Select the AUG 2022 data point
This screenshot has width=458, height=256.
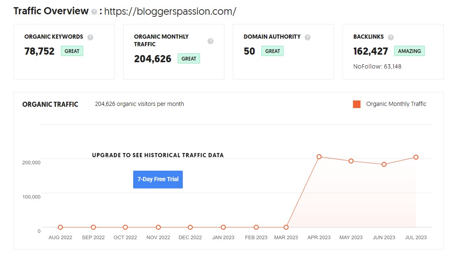pyautogui.click(x=60, y=227)
